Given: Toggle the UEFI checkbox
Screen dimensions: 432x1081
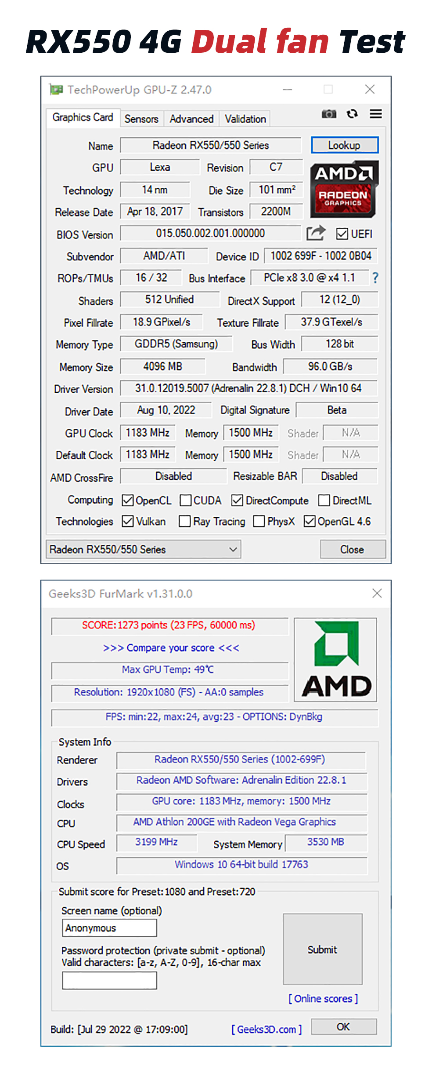Looking at the screenshot, I should click(x=342, y=234).
